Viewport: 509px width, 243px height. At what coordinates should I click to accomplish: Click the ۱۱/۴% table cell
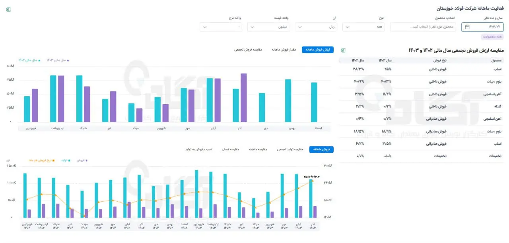(386, 94)
